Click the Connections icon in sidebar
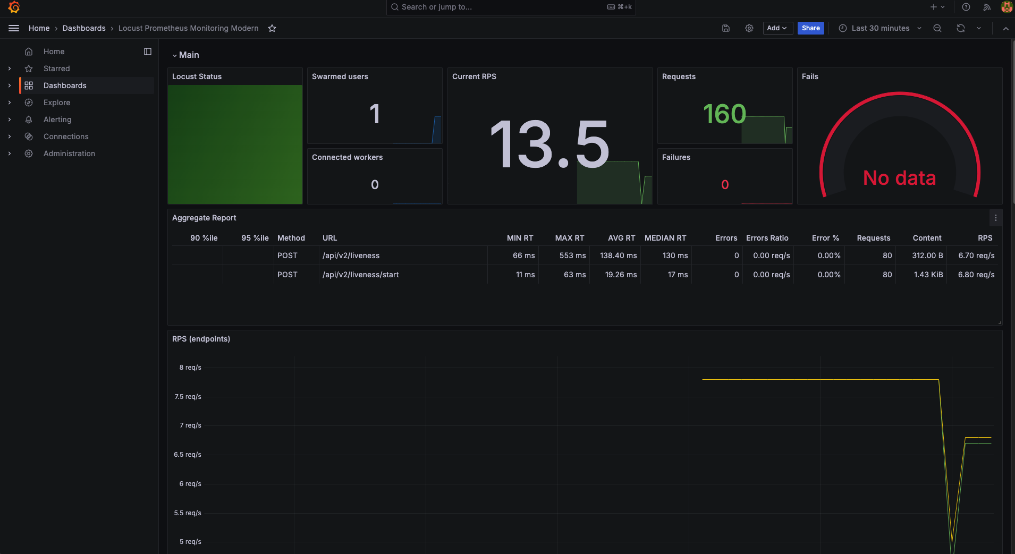1015x554 pixels. pos(29,137)
